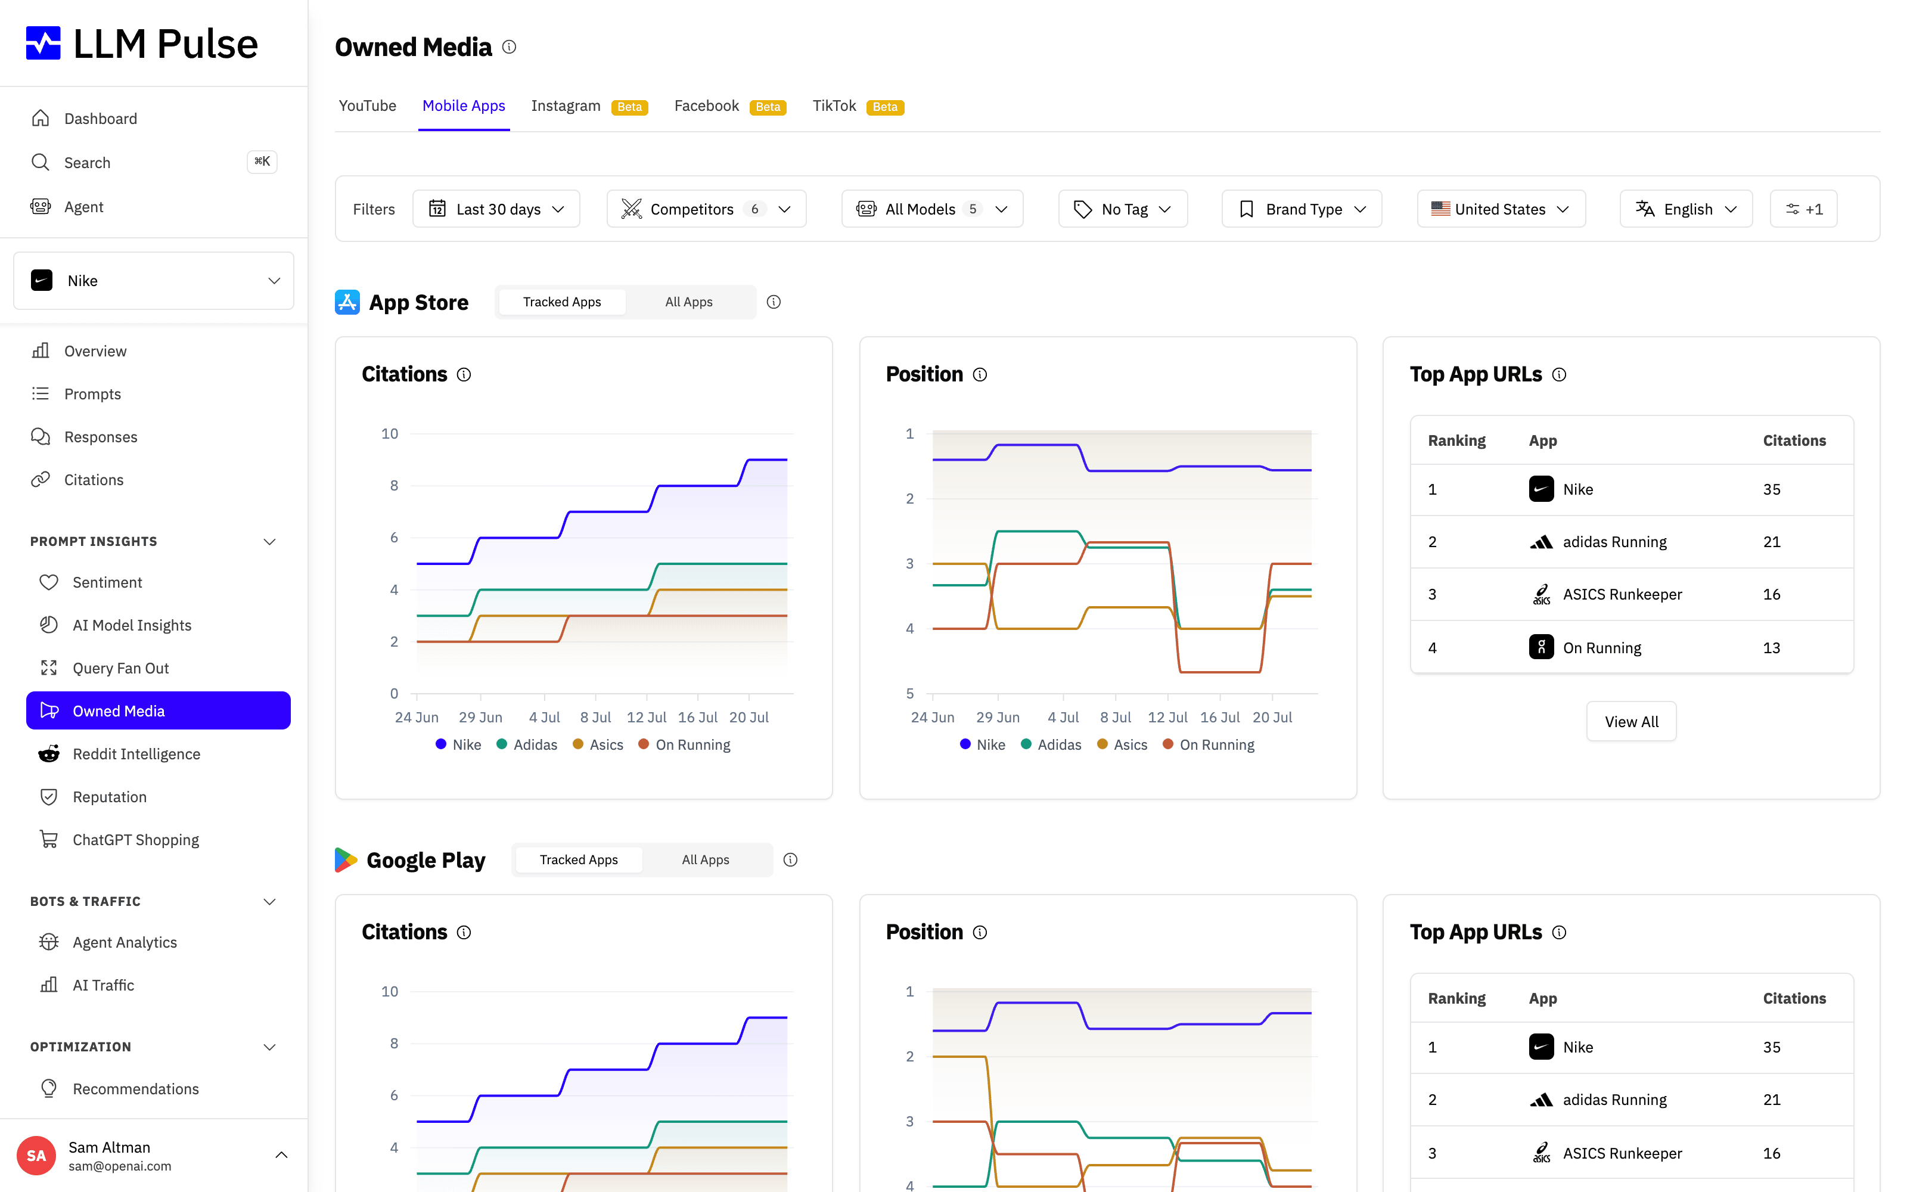Click info icon beside App Store Position heading
This screenshot has width=1907, height=1192.
pos(980,374)
